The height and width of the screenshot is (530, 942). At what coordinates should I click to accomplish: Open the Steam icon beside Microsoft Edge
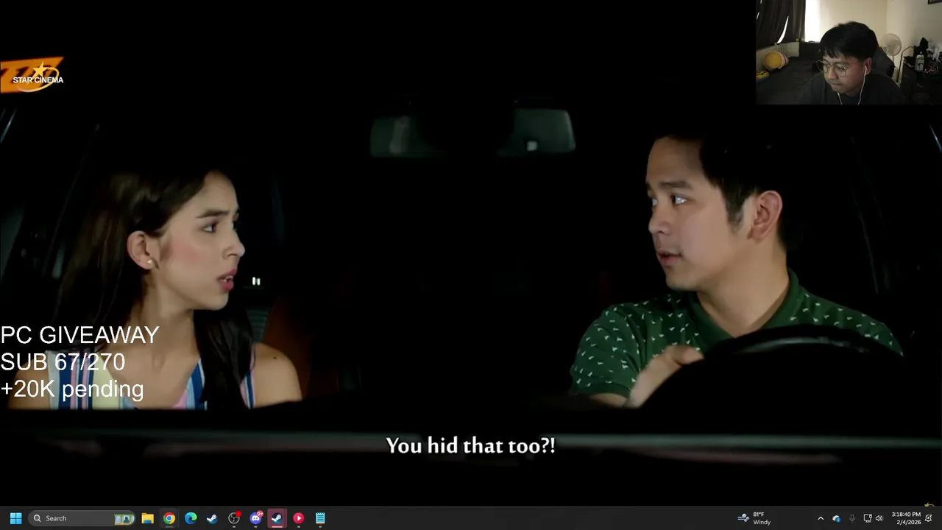(212, 518)
